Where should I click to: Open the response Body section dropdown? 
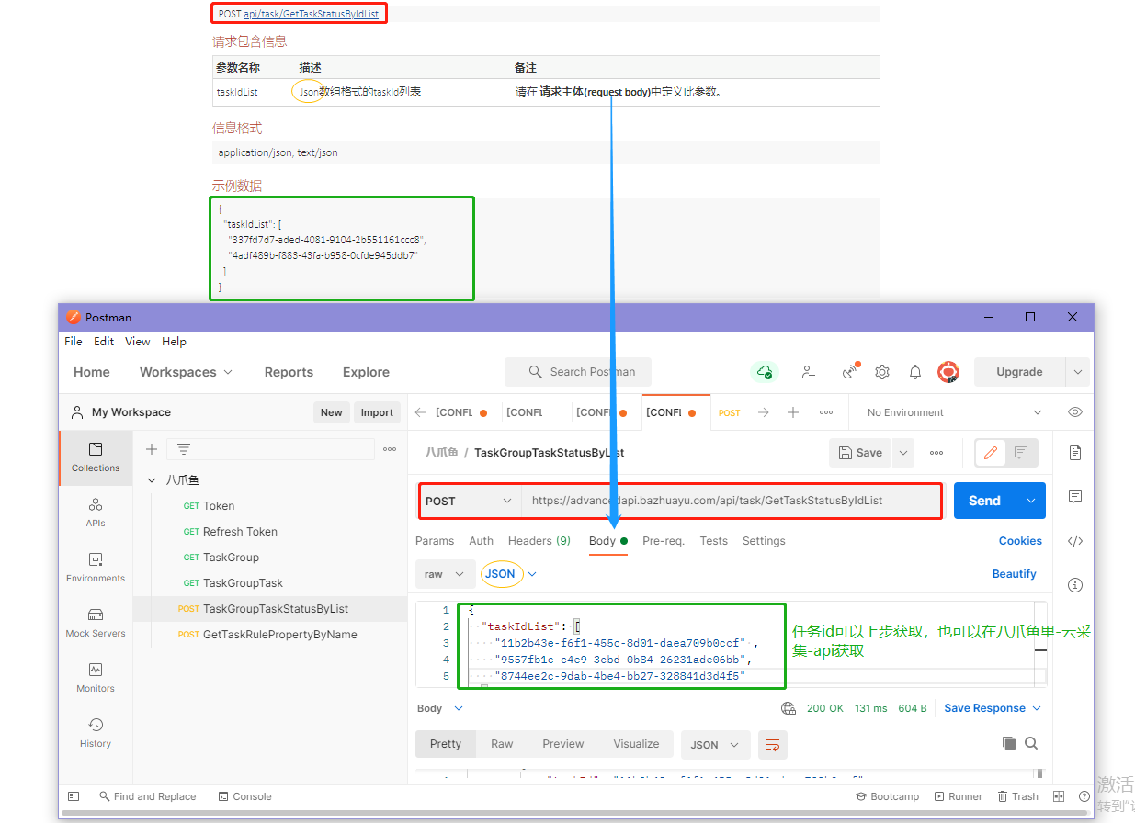440,708
